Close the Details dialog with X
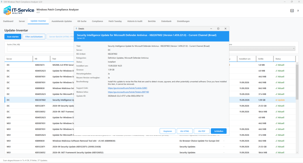Screen dimensions: 303x163 click(x=225, y=29)
